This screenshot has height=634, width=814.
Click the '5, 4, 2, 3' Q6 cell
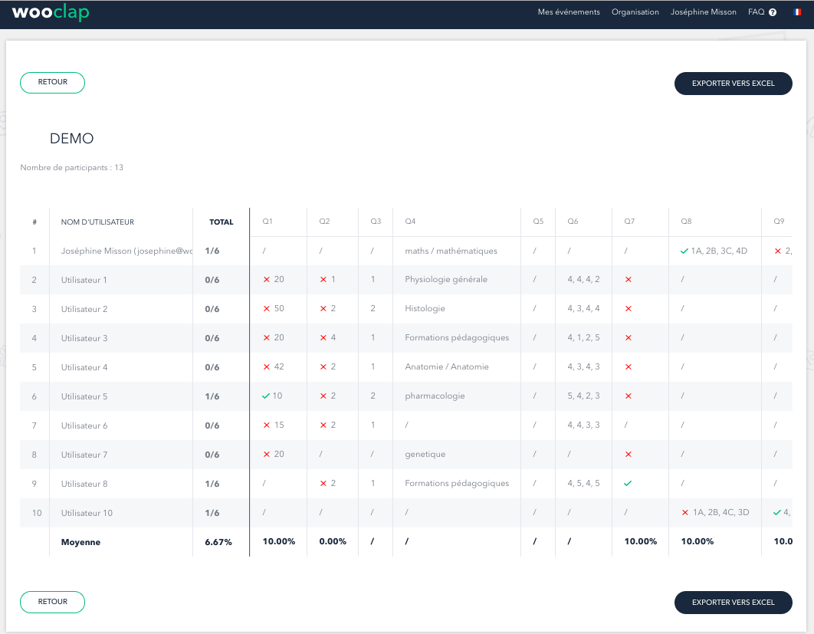(583, 396)
